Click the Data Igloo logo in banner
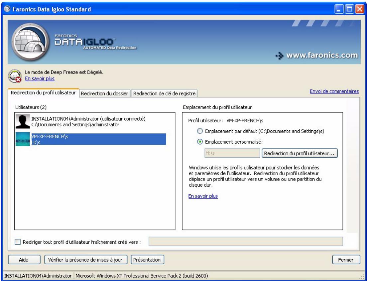The image size is (367, 281). 30,42
